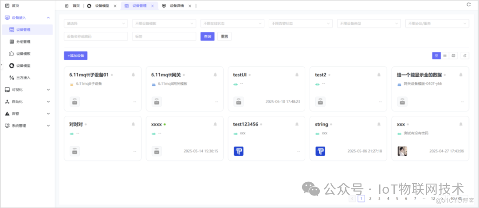Open the 请选择 dropdown filter
This screenshot has height=208, width=479.
[96, 24]
